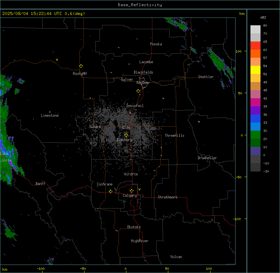Image resolution: width=280 pixels, height=273 pixels.
Task: Click the ThreeHills town label
Action: [x=174, y=136]
